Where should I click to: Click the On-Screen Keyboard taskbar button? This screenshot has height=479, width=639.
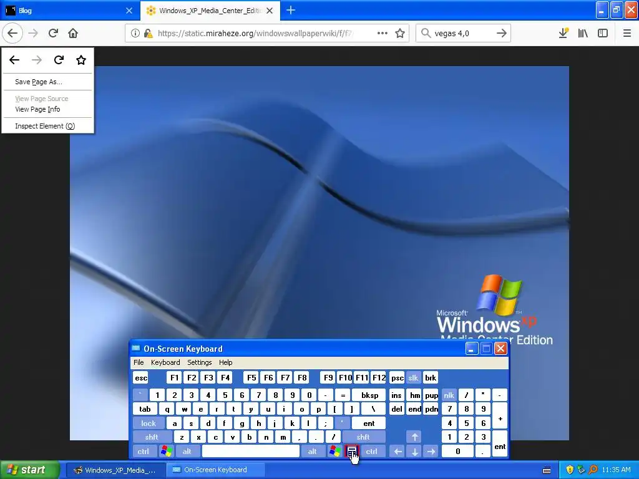216,470
